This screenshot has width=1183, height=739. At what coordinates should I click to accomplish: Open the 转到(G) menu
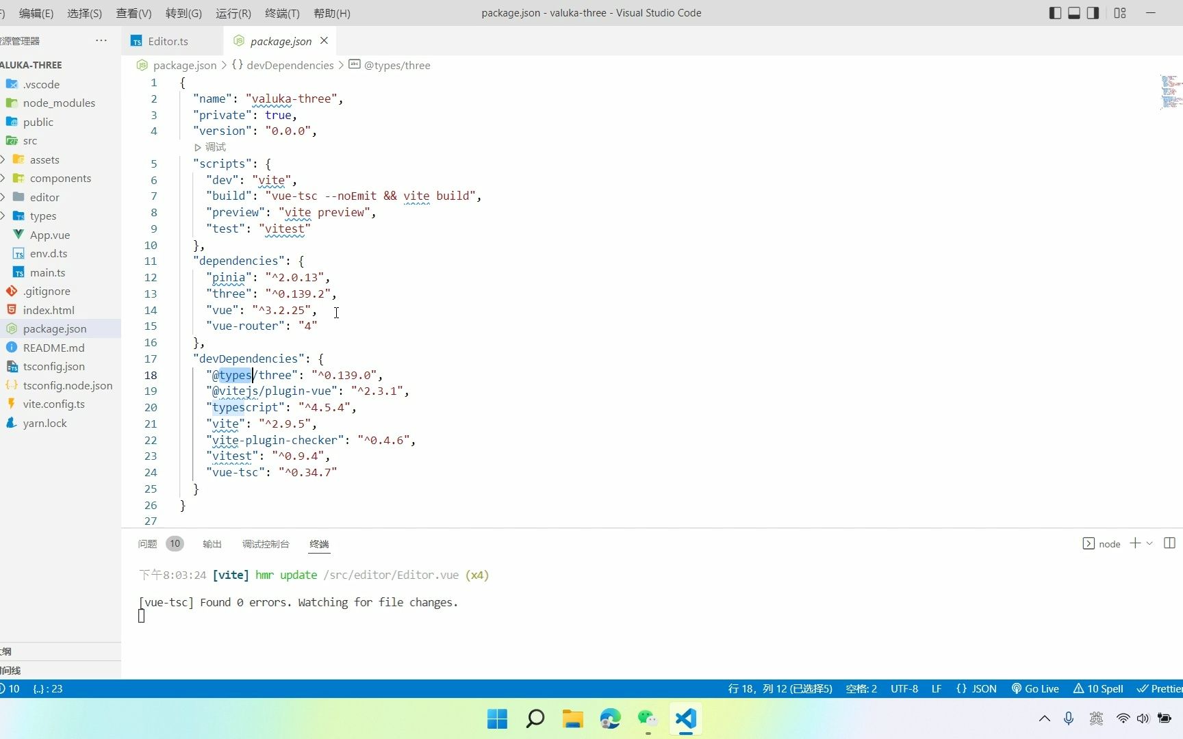pos(183,13)
